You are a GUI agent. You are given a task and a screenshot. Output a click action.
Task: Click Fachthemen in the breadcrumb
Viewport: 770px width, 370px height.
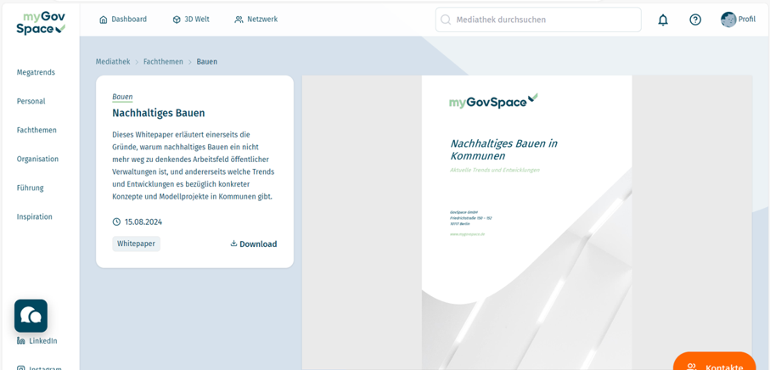(x=163, y=62)
